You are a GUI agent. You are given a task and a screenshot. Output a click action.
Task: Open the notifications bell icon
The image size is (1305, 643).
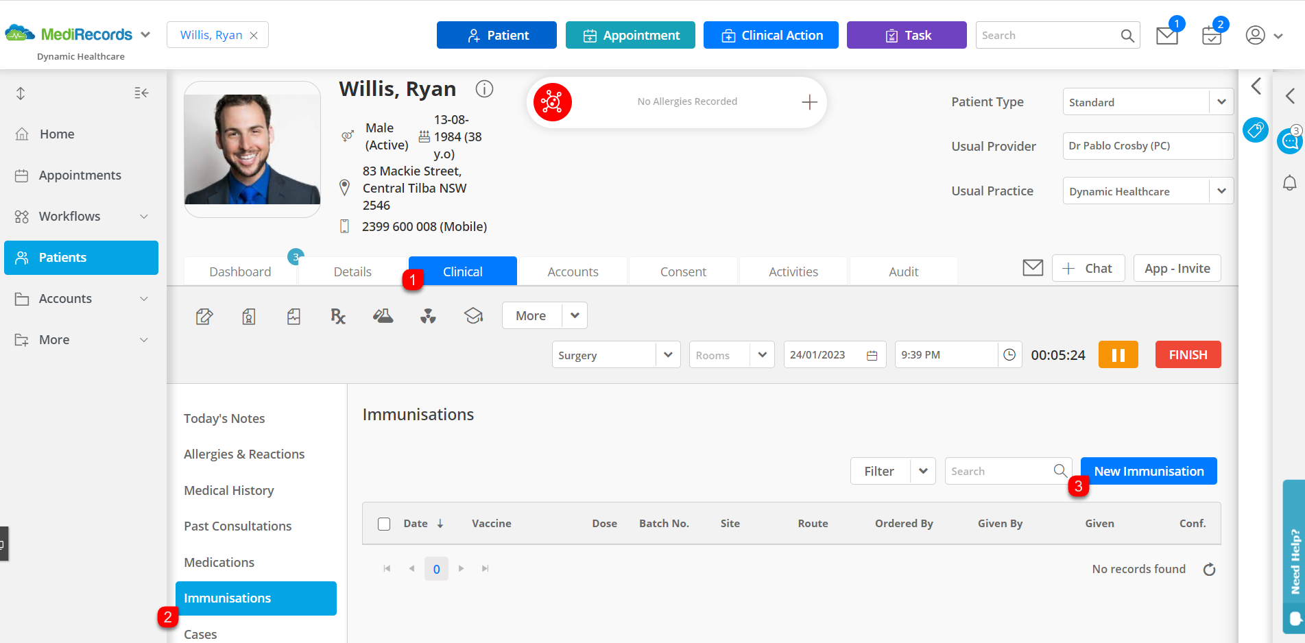[x=1289, y=183]
